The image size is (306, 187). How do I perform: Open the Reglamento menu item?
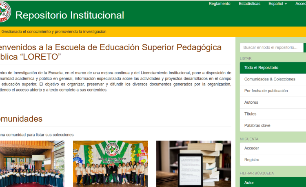coord(219,4)
